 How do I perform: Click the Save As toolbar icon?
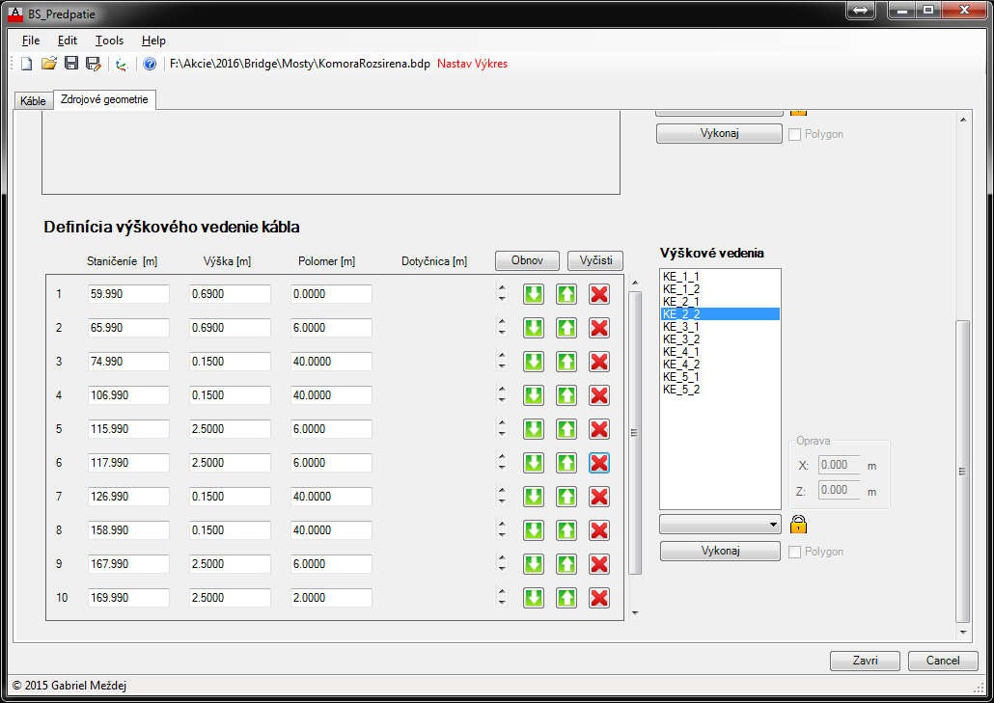pyautogui.click(x=93, y=64)
